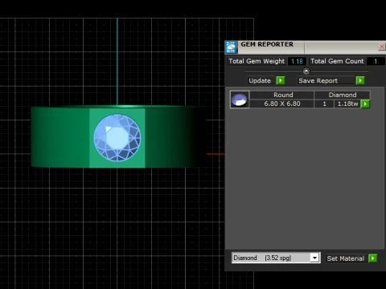
Task: Click the Update button
Action: point(261,80)
